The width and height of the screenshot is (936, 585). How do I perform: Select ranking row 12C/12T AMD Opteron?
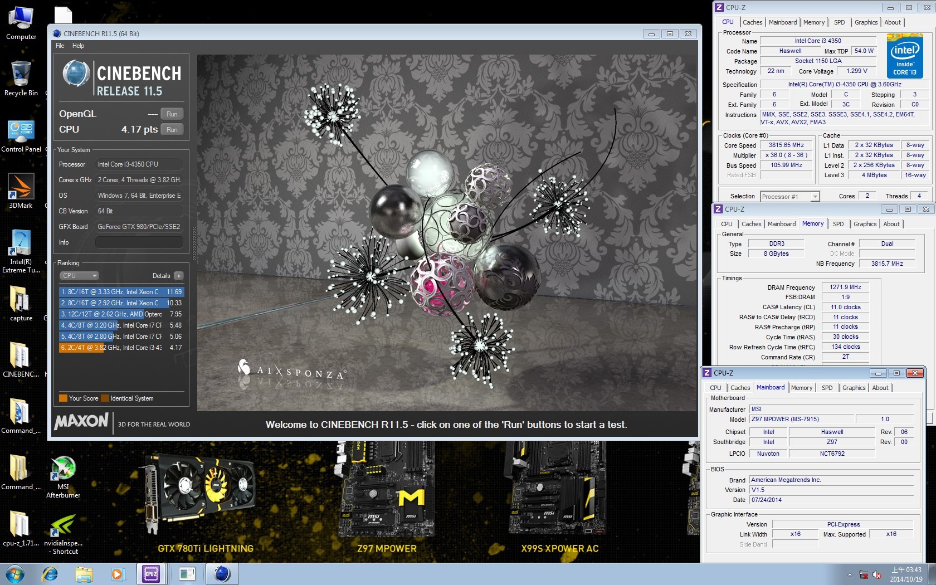121,314
